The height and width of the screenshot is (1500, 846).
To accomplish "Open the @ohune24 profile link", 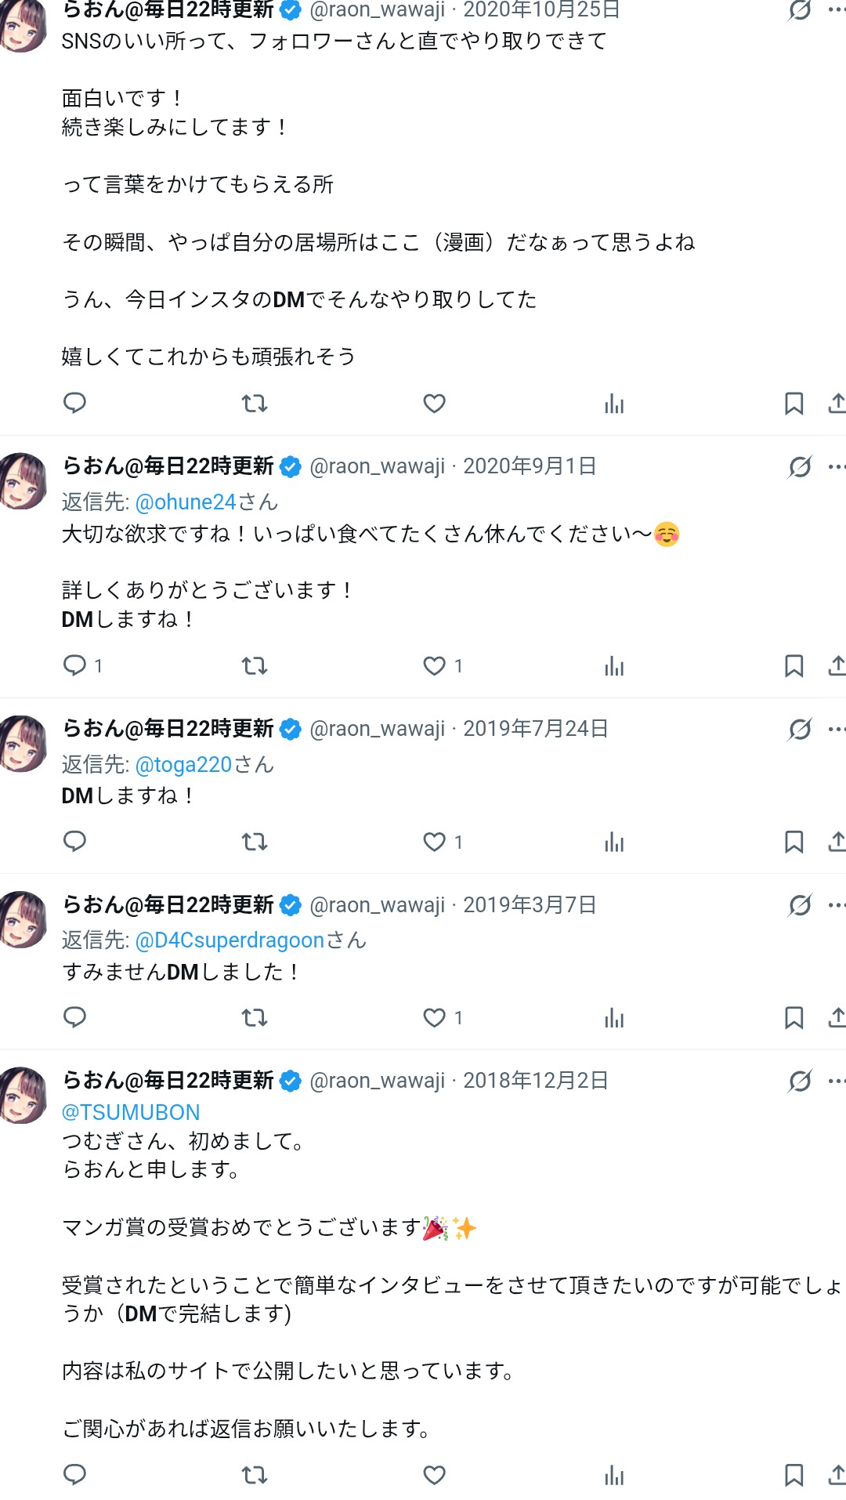I will point(186,502).
